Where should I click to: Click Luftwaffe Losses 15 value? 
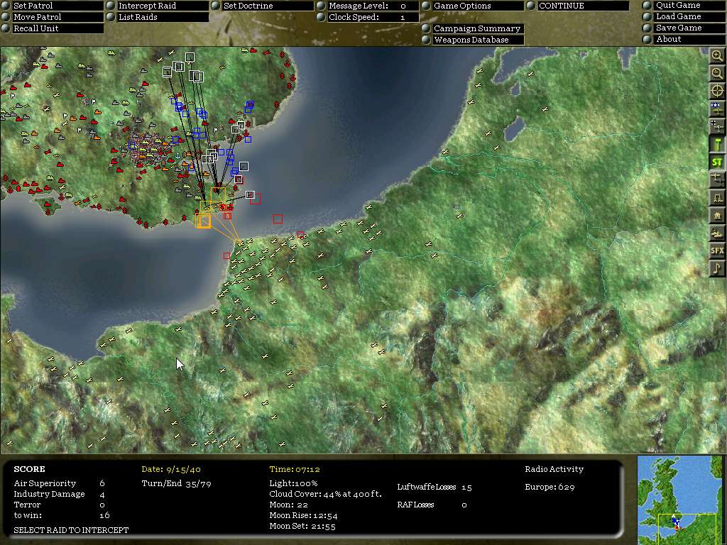click(x=466, y=487)
